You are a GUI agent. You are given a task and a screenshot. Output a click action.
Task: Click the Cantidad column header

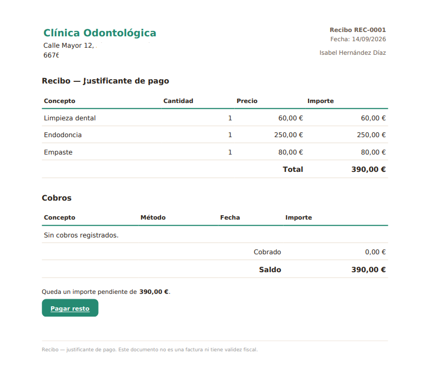tap(178, 101)
